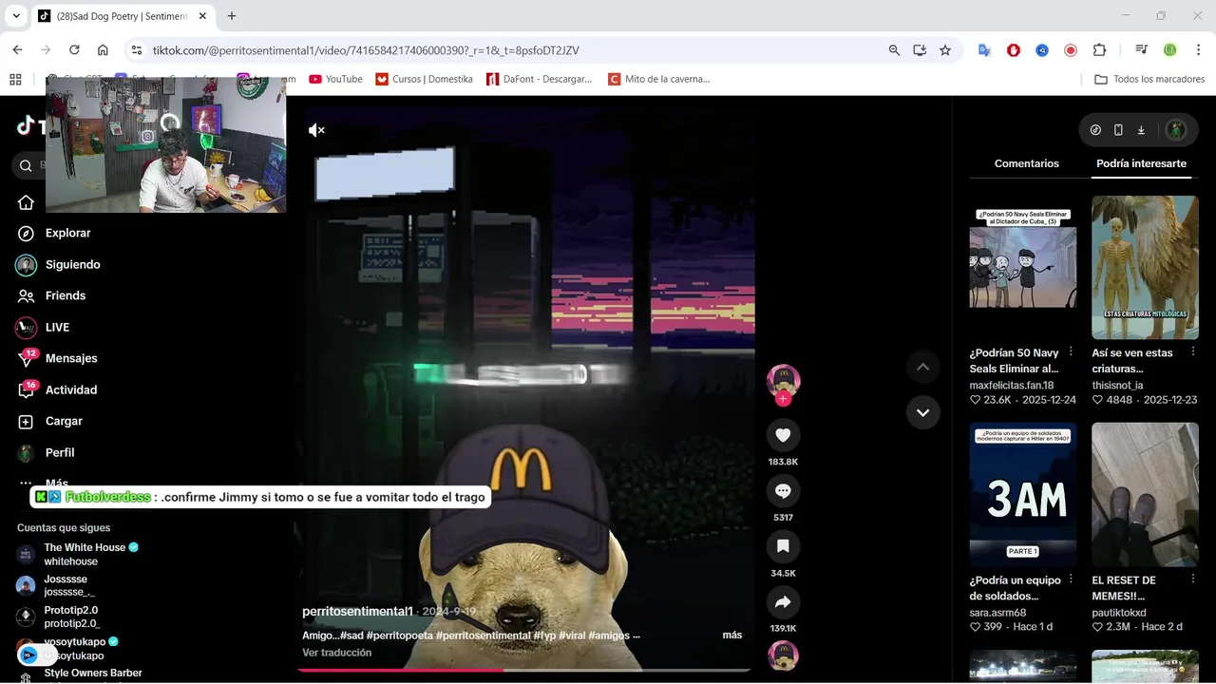Open the 'Todos los marcadores' folder
This screenshot has height=684, width=1216.
click(1149, 79)
